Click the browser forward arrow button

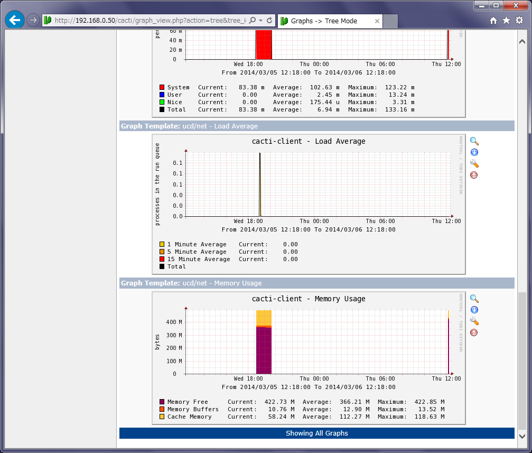coord(33,21)
